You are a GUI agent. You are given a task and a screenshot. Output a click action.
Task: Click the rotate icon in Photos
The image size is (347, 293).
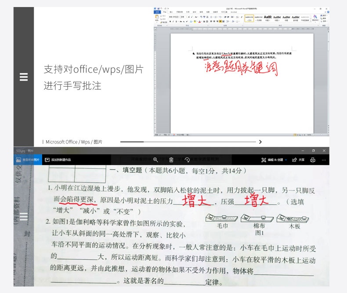[x=187, y=160]
